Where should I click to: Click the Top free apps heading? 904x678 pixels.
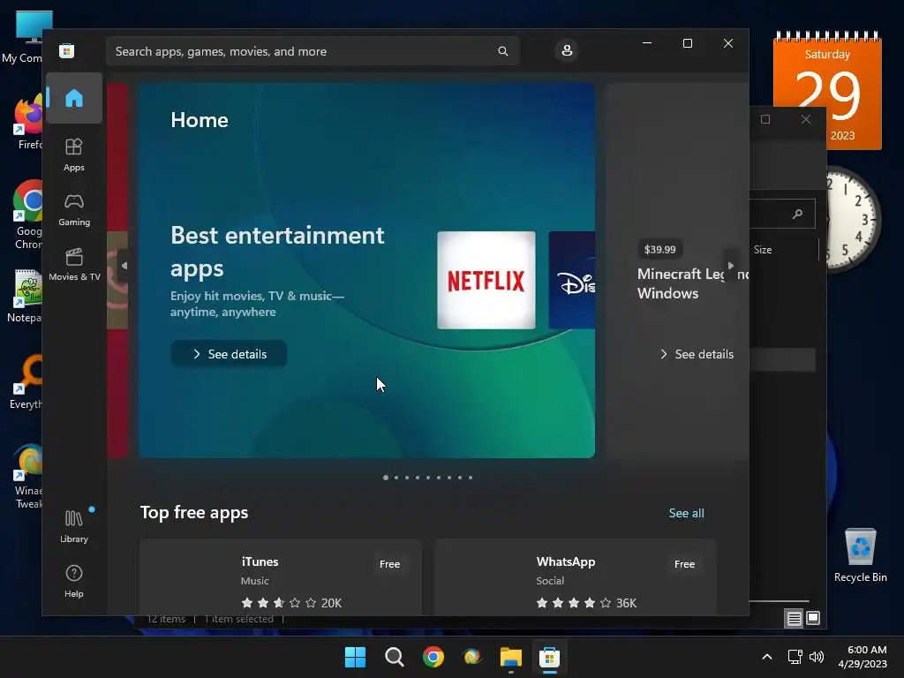[x=194, y=513]
